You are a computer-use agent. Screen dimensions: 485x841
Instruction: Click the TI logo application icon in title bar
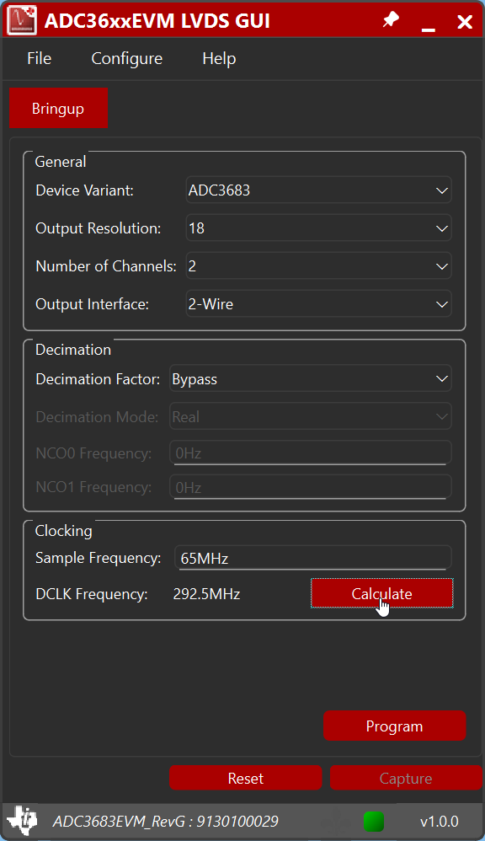pyautogui.click(x=22, y=19)
